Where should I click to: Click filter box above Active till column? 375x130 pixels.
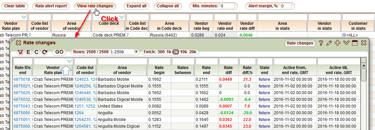click(x=339, y=61)
